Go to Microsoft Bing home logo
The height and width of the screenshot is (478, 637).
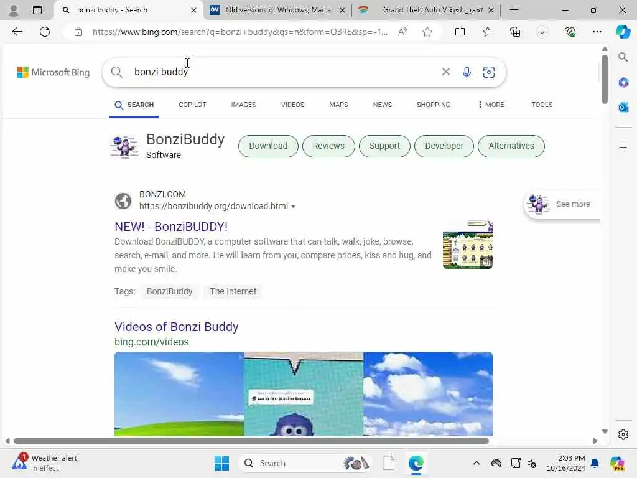tap(53, 72)
